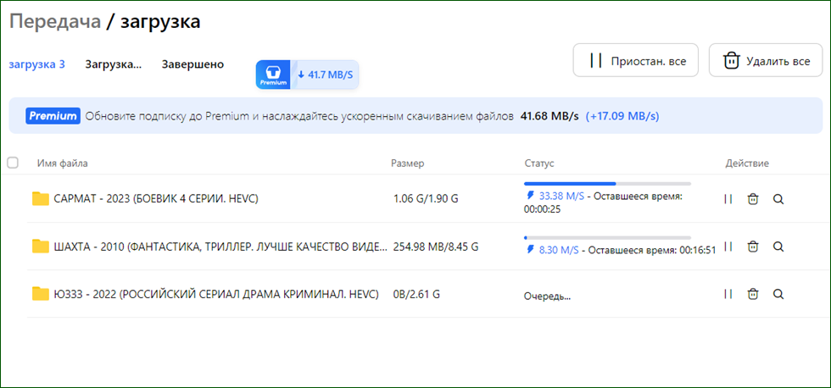Tick the select-all checkbox in header

[13, 163]
